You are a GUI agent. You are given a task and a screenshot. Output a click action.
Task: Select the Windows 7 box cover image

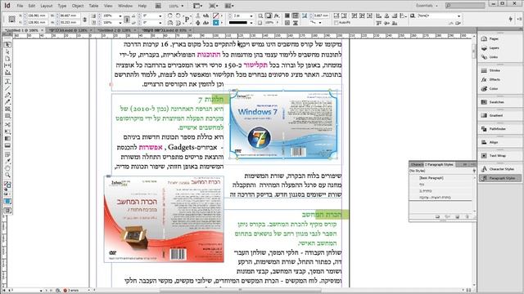tap(283, 125)
